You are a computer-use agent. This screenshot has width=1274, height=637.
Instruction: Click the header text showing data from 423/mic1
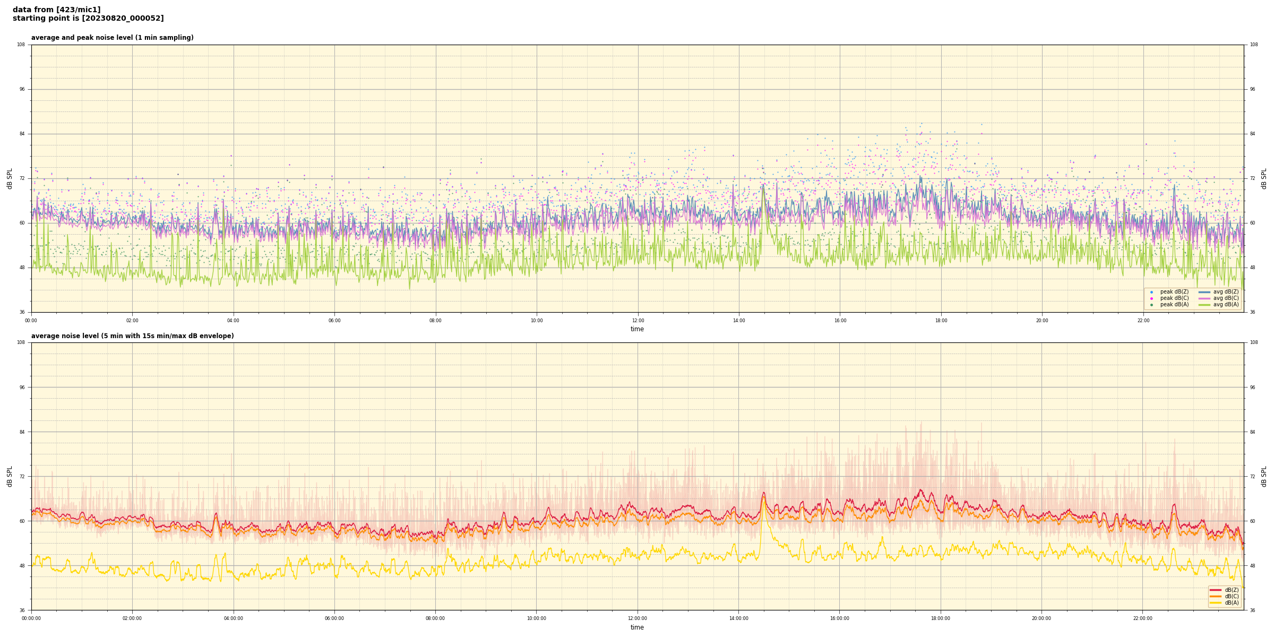56,10
